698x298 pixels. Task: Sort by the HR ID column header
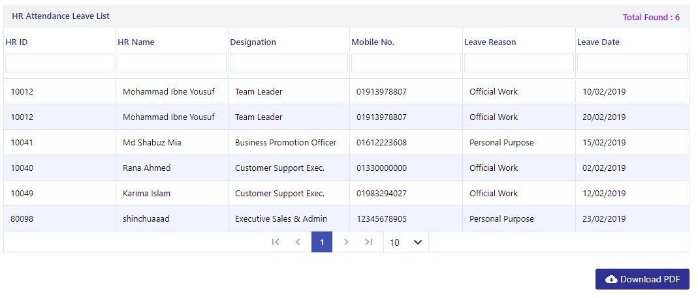(x=17, y=42)
